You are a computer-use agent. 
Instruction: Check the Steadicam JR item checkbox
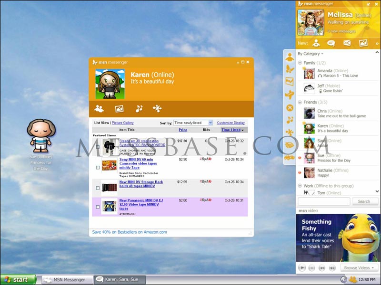pos(98,147)
